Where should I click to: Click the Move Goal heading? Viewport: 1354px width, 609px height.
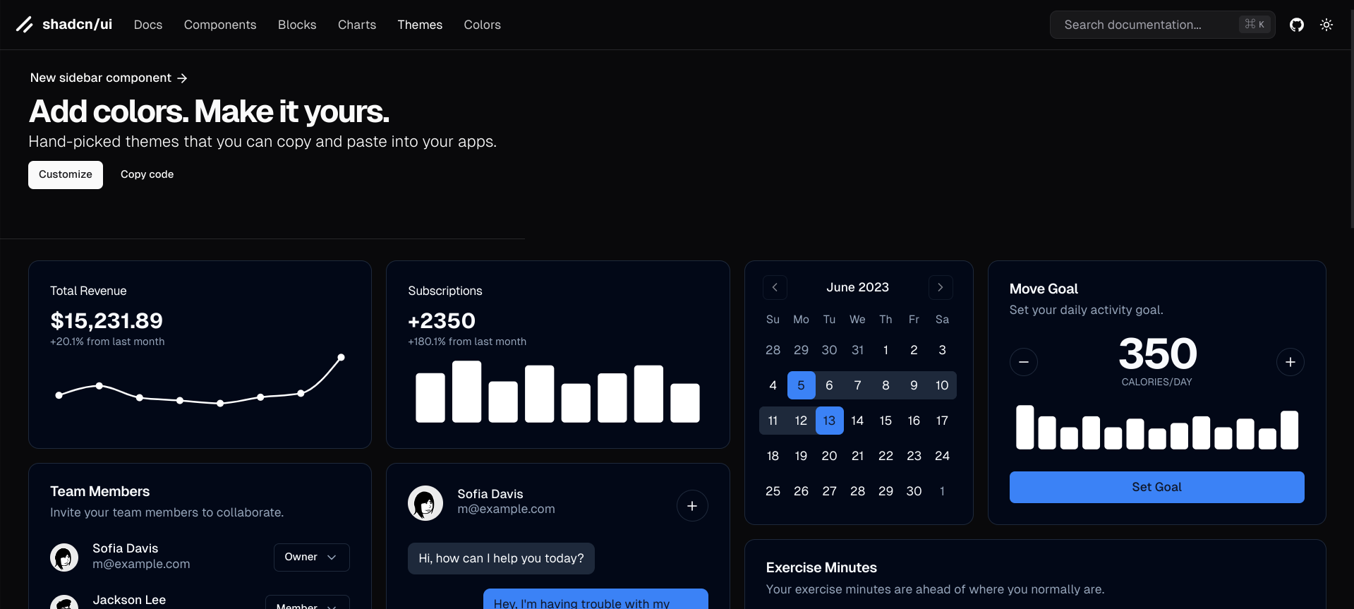[1044, 289]
